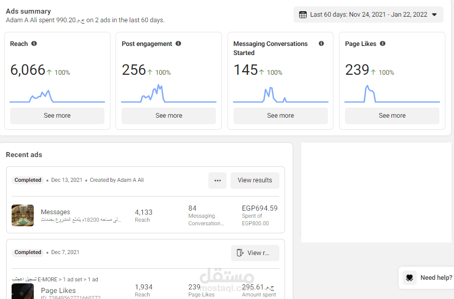Screen dimensions: 454x299
Task: Click the Reach value 6,066
Action: 28,70
